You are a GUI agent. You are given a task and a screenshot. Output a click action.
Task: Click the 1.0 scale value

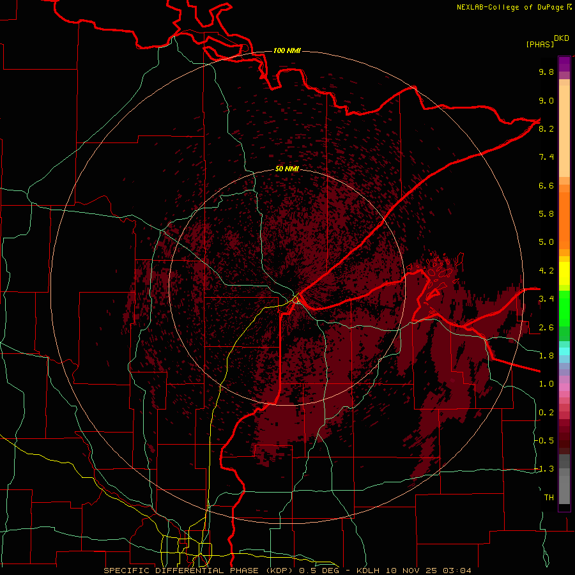[x=546, y=384]
